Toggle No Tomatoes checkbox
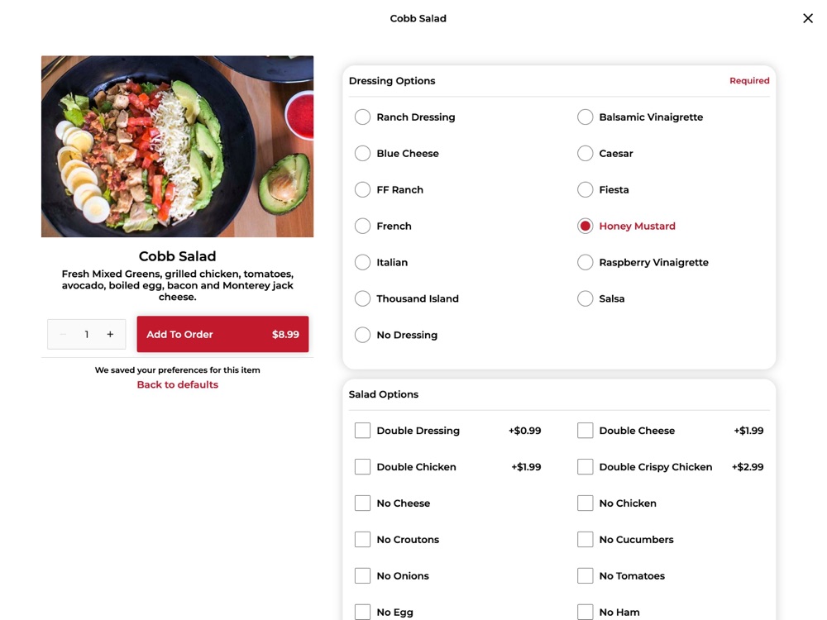827x620 pixels. (585, 575)
